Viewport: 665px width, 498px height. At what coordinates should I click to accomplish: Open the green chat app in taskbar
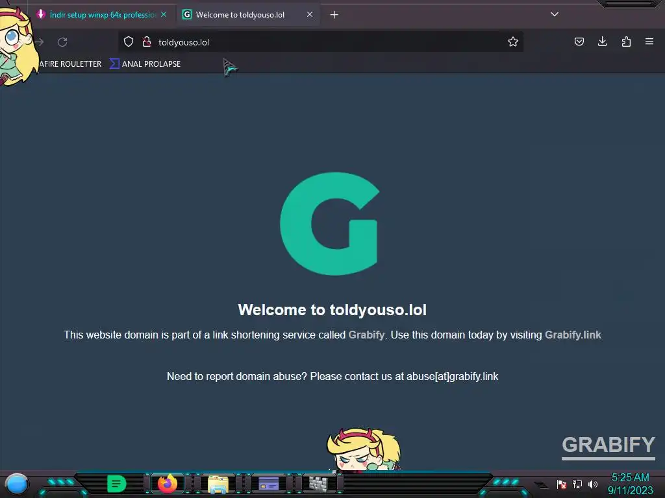[117, 484]
